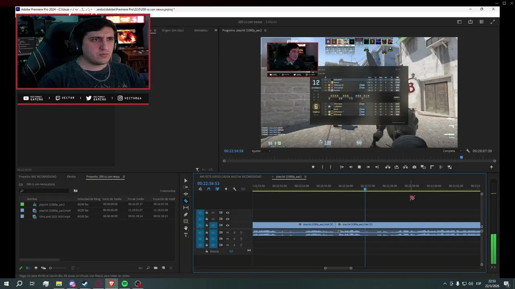Image resolution: width=515 pixels, height=289 pixels.
Task: Switch to 845 ESTE JUEGO timeline tab
Action: 231,177
